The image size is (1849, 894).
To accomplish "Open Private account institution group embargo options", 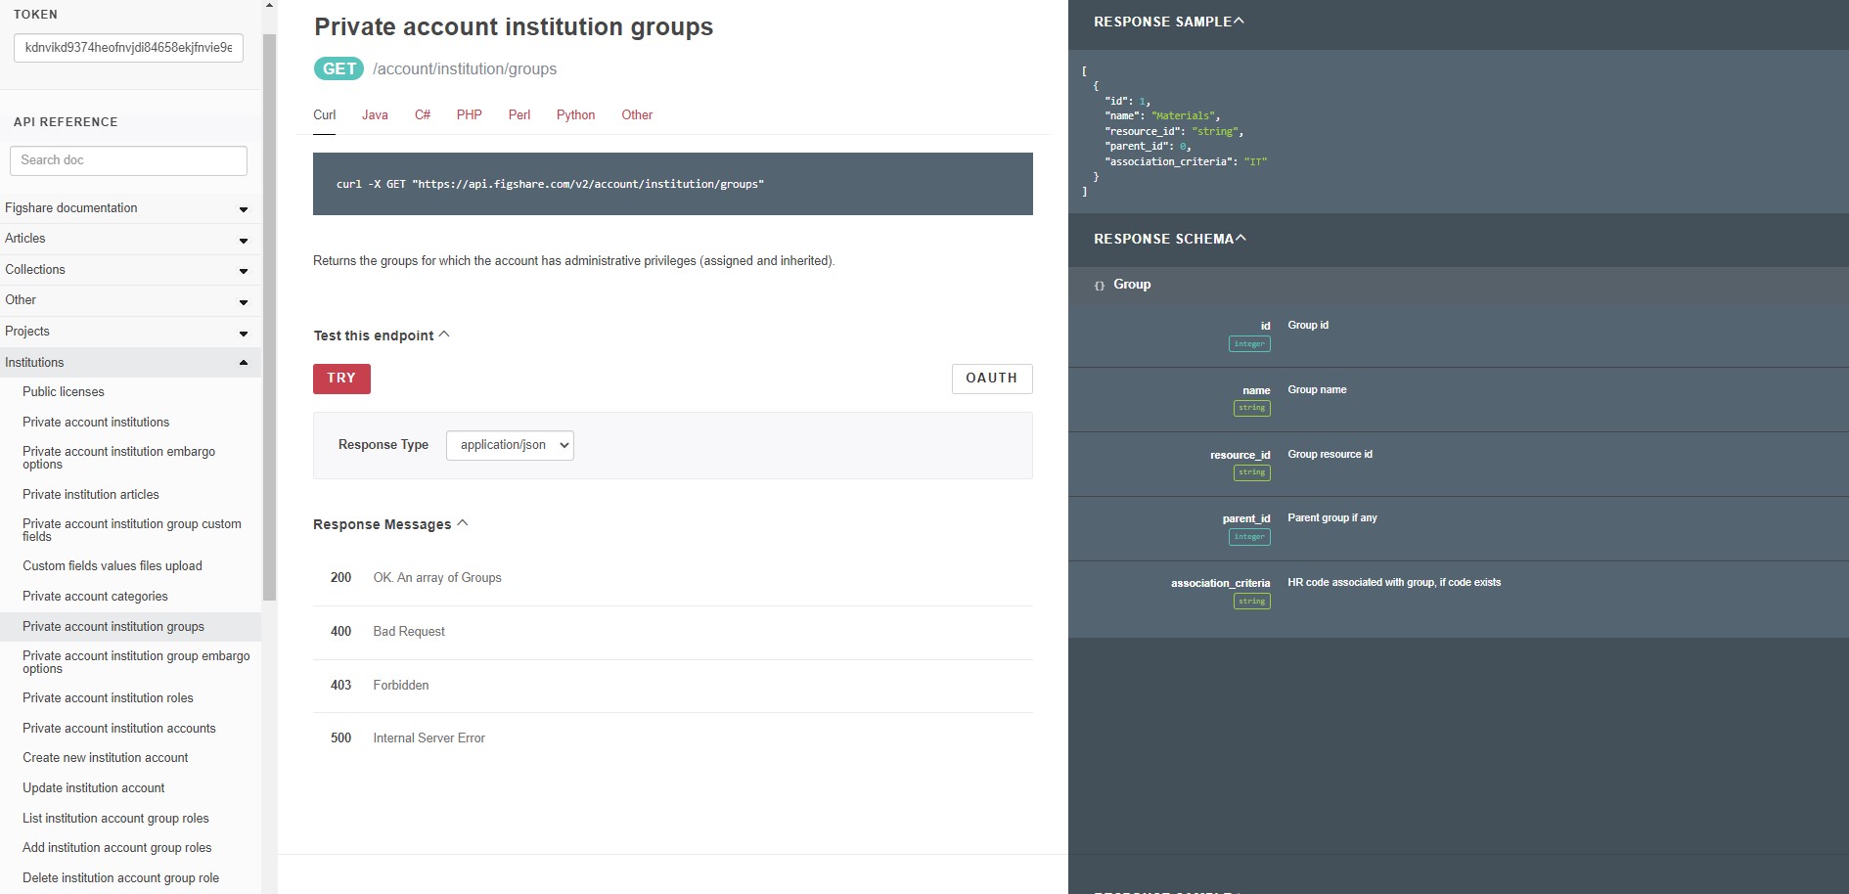I will 136,662.
